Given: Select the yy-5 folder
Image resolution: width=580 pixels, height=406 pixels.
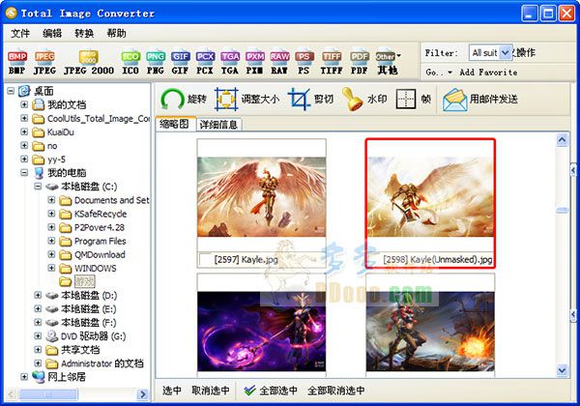Looking at the screenshot, I should 56,159.
